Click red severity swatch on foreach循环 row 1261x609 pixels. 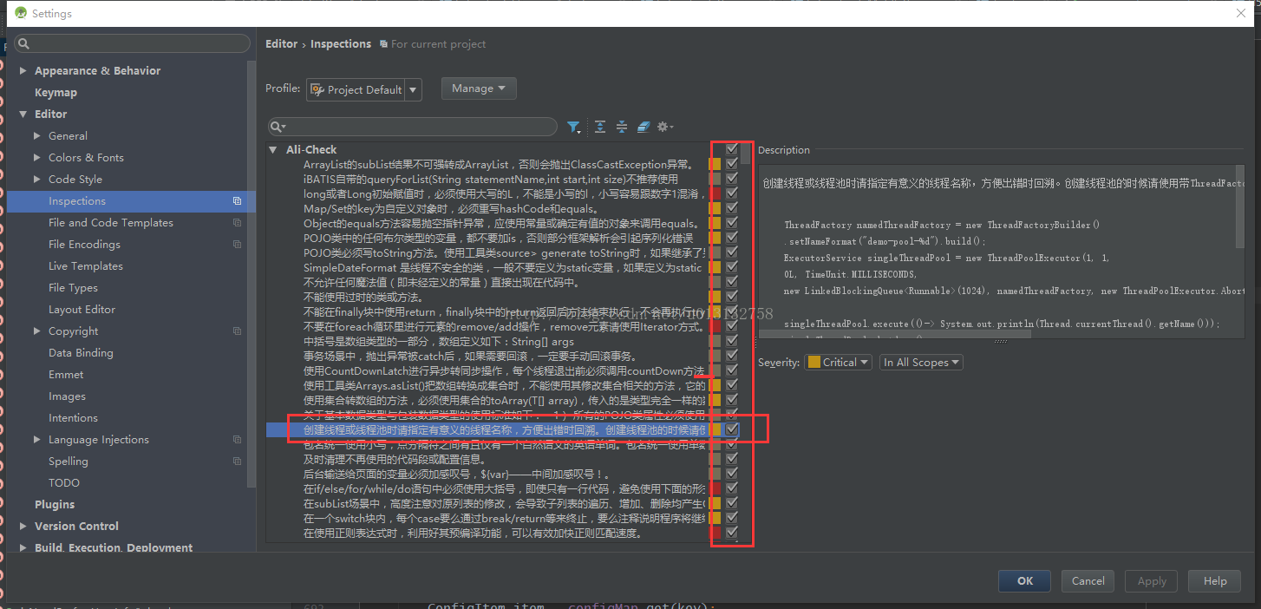click(715, 326)
